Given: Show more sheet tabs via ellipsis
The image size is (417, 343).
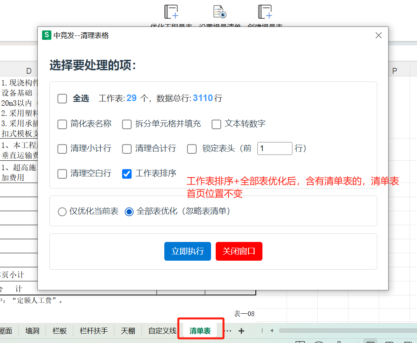Looking at the screenshot, I should (228, 331).
